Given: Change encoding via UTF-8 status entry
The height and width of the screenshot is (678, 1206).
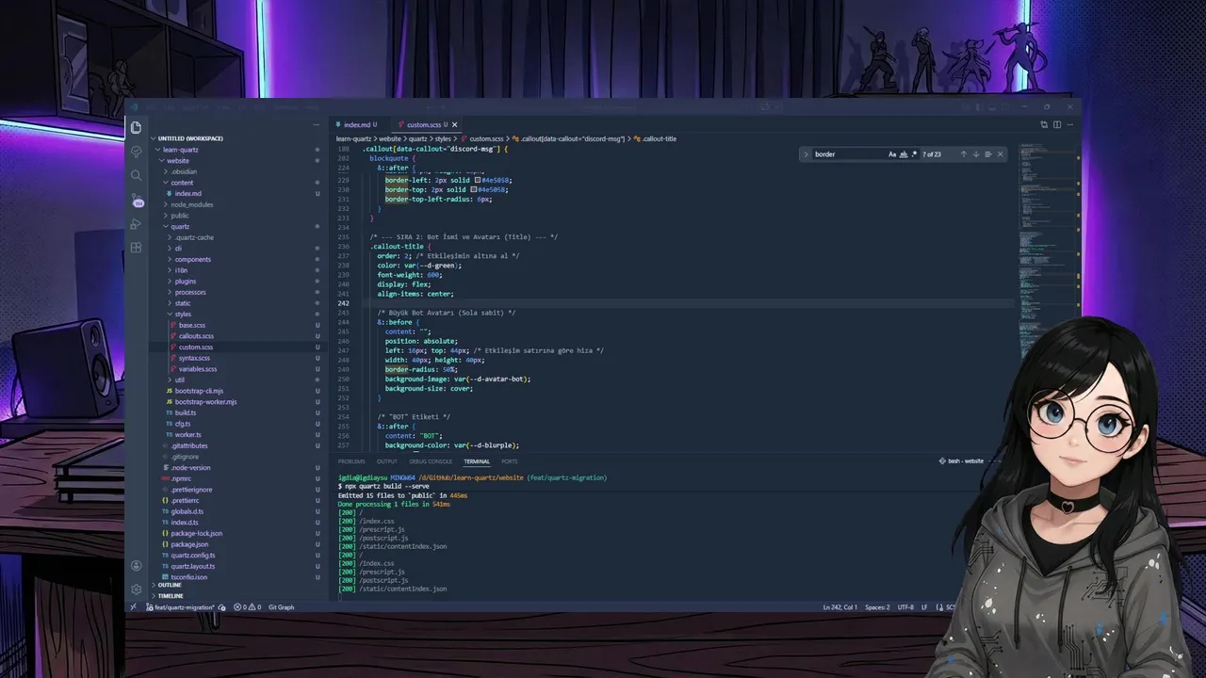Looking at the screenshot, I should pyautogui.click(x=905, y=607).
